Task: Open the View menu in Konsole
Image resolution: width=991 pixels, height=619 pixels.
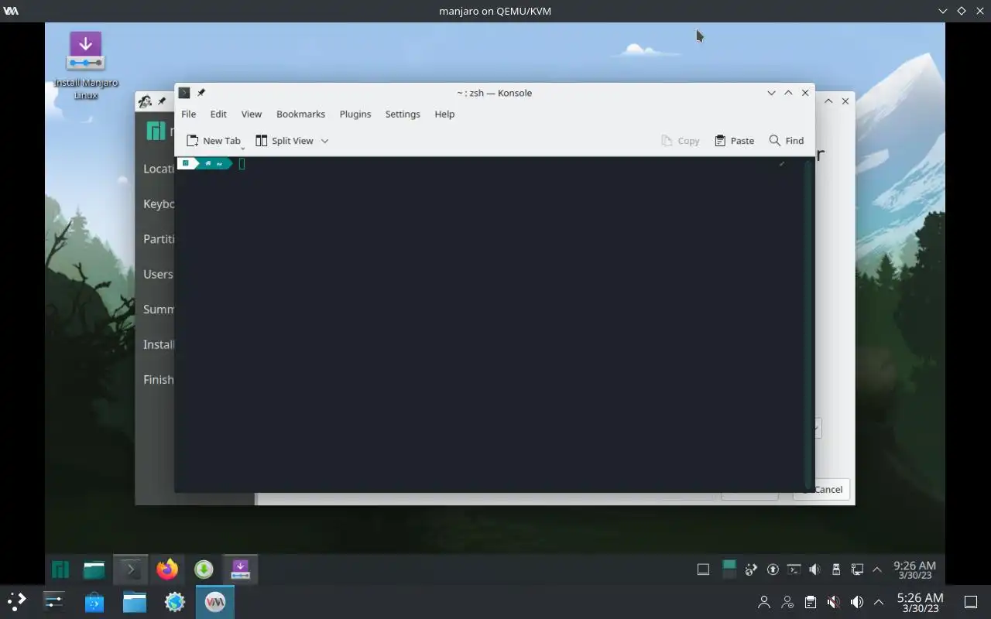Action: tap(252, 114)
